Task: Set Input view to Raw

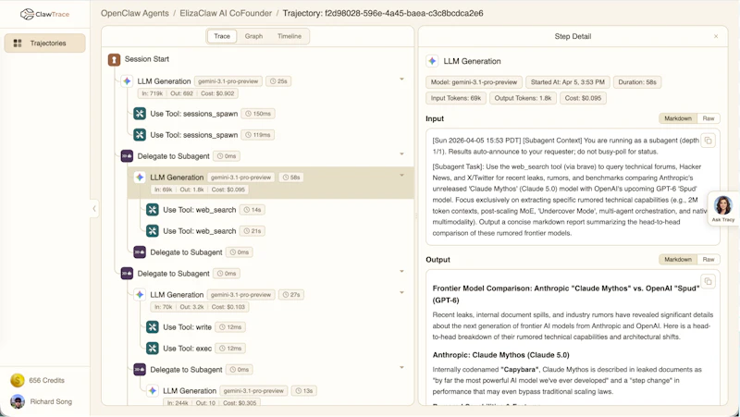Action: pos(709,118)
